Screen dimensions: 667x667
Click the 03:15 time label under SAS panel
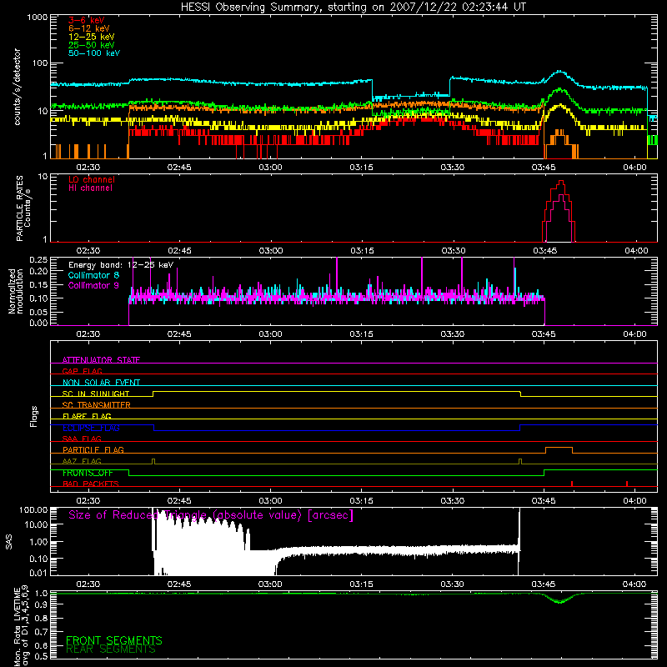361,584
